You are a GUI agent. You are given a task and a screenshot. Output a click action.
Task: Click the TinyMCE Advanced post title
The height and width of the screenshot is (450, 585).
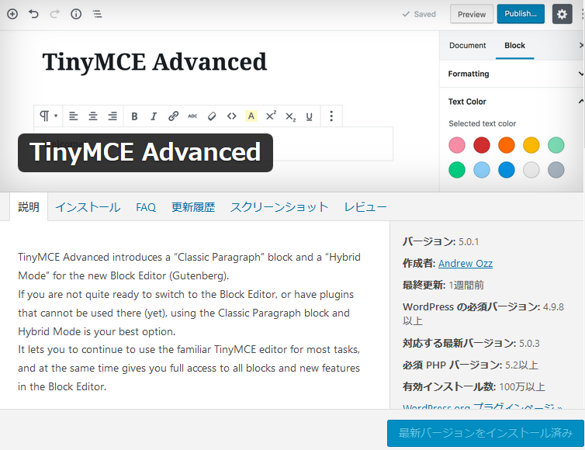(x=154, y=62)
